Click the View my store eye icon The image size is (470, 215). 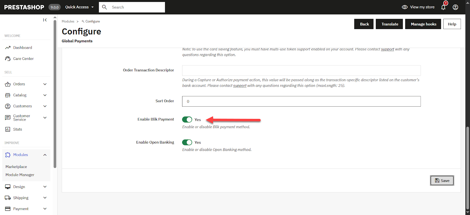click(x=405, y=7)
